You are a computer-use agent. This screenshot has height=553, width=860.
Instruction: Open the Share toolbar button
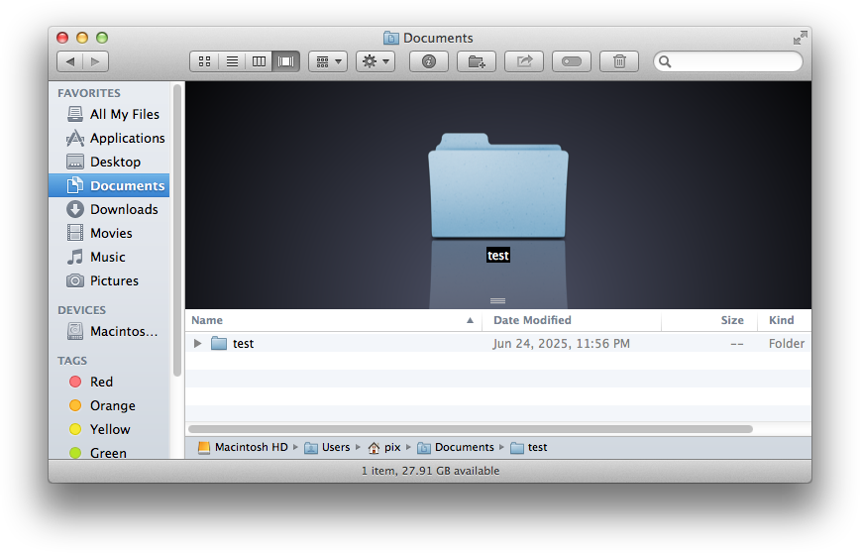(x=524, y=61)
